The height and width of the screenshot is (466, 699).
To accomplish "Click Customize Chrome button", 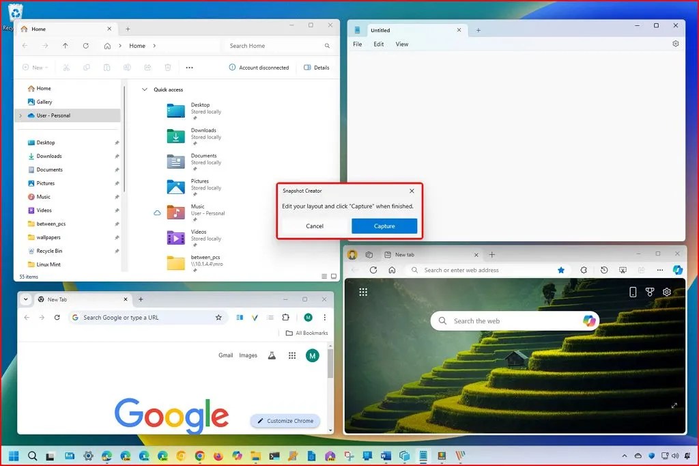I will (285, 421).
